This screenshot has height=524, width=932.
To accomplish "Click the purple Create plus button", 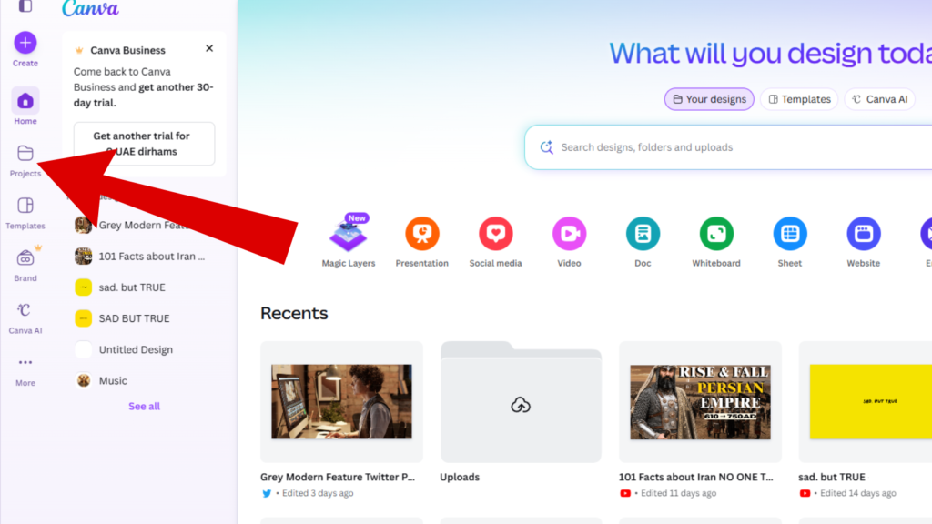I will 25,43.
